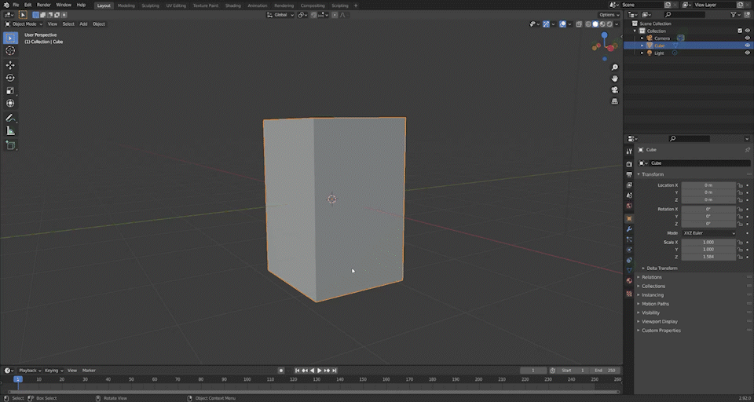The image size is (754, 402).
Task: Open the Object Mode dropdown
Action: click(25, 24)
